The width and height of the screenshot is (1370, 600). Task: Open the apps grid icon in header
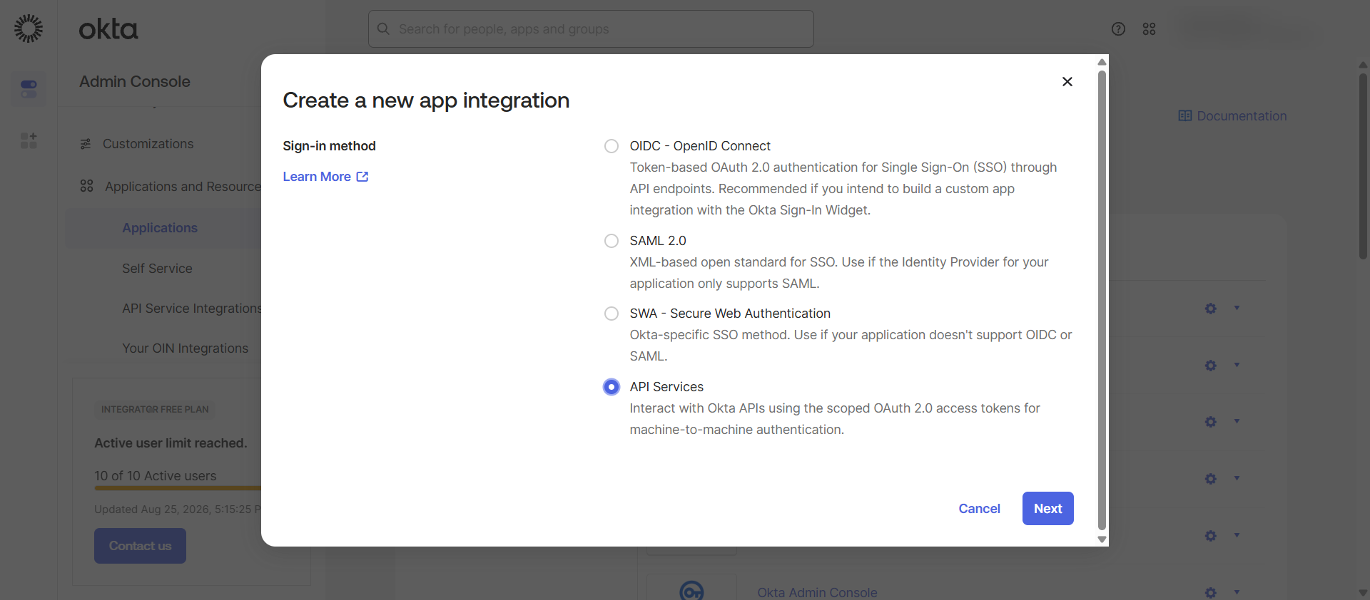1149,29
